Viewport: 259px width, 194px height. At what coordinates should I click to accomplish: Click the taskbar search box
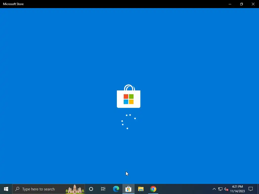pyautogui.click(x=49, y=189)
